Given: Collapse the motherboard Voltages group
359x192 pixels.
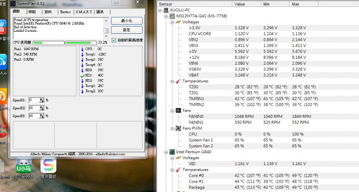Looking at the screenshot, I should (172, 22).
